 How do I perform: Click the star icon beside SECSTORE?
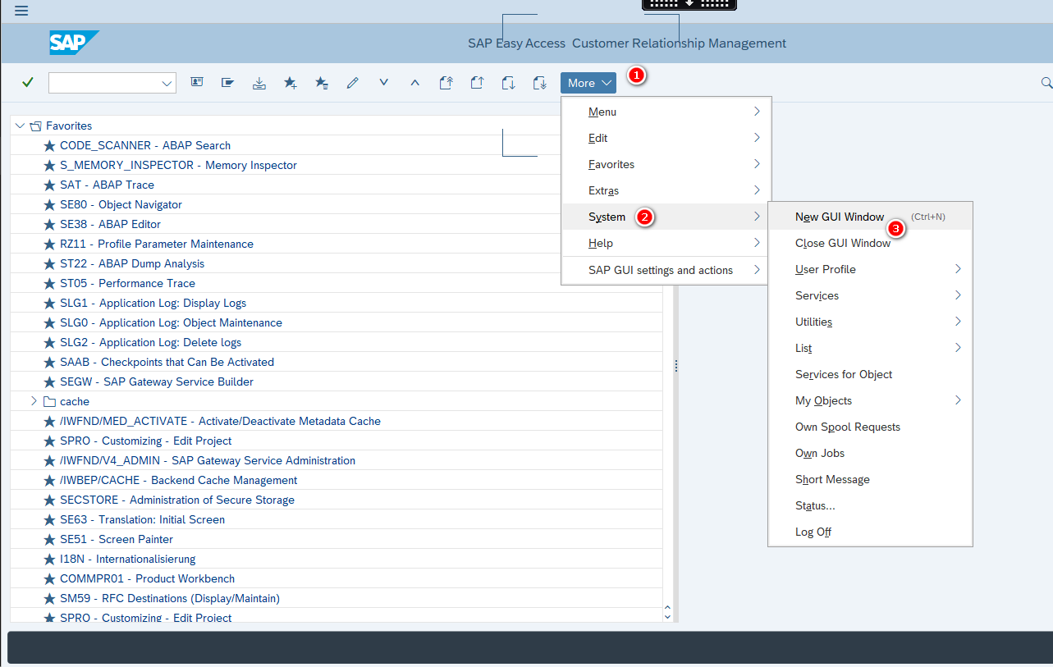pos(49,500)
